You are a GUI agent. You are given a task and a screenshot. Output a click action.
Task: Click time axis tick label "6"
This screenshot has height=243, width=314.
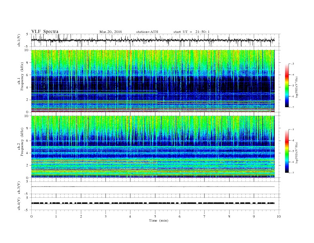[180, 216]
